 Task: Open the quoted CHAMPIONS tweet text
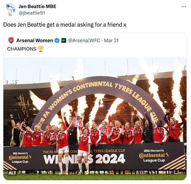[22, 49]
